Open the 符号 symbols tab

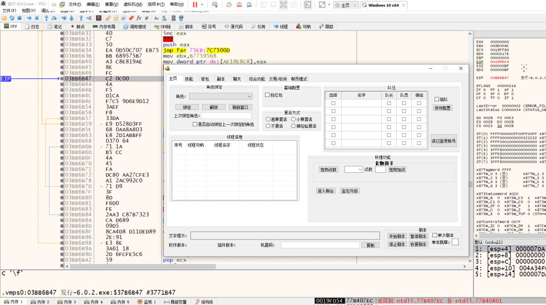[x=208, y=26]
